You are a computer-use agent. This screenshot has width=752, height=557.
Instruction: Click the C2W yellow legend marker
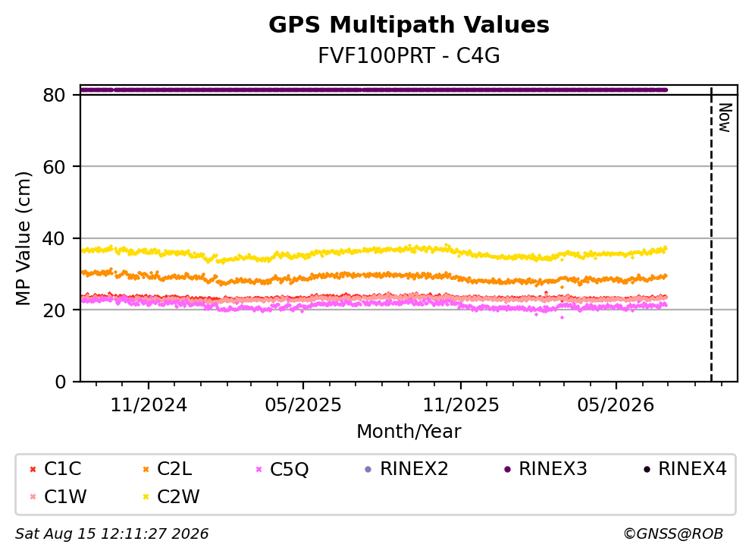pyautogui.click(x=146, y=496)
